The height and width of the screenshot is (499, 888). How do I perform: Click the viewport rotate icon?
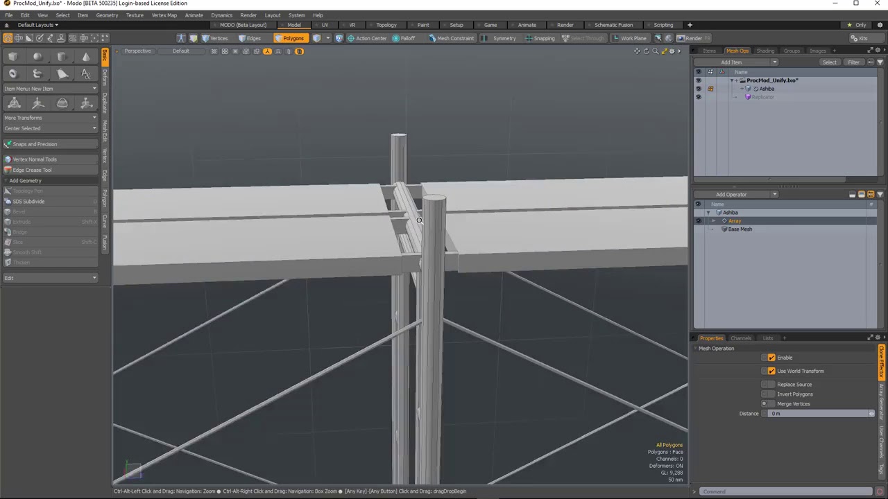[646, 51]
